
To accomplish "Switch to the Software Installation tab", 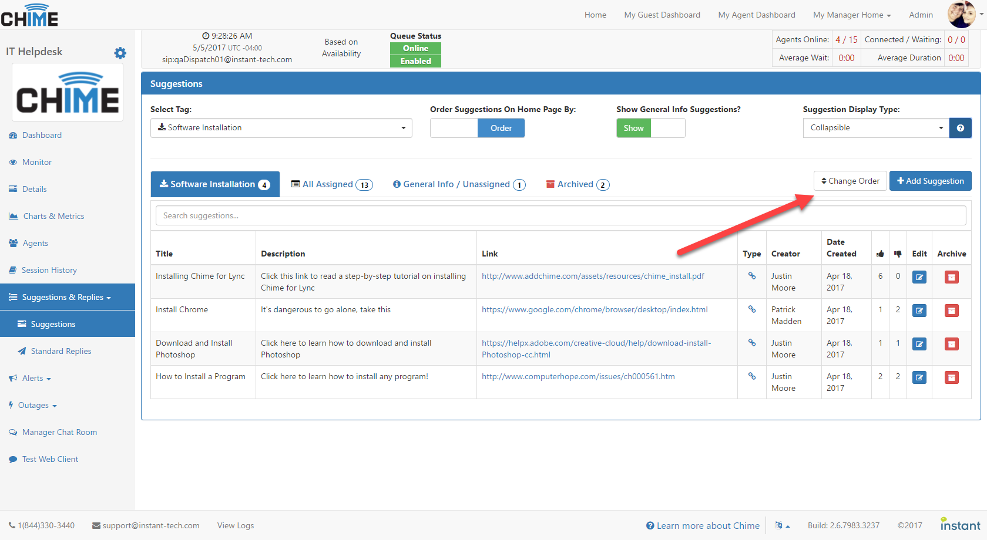I will [x=215, y=184].
